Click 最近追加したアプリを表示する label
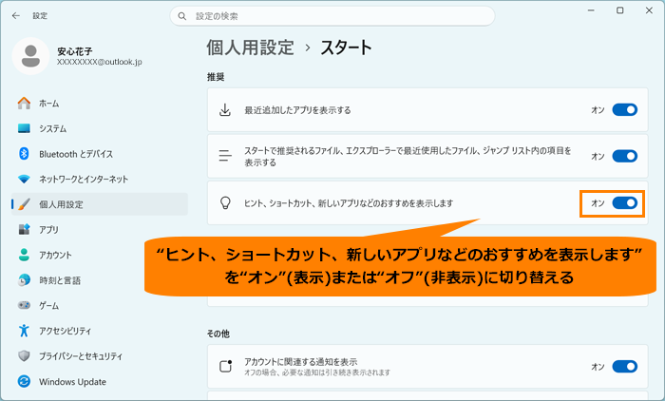The width and height of the screenshot is (665, 401). tap(297, 110)
